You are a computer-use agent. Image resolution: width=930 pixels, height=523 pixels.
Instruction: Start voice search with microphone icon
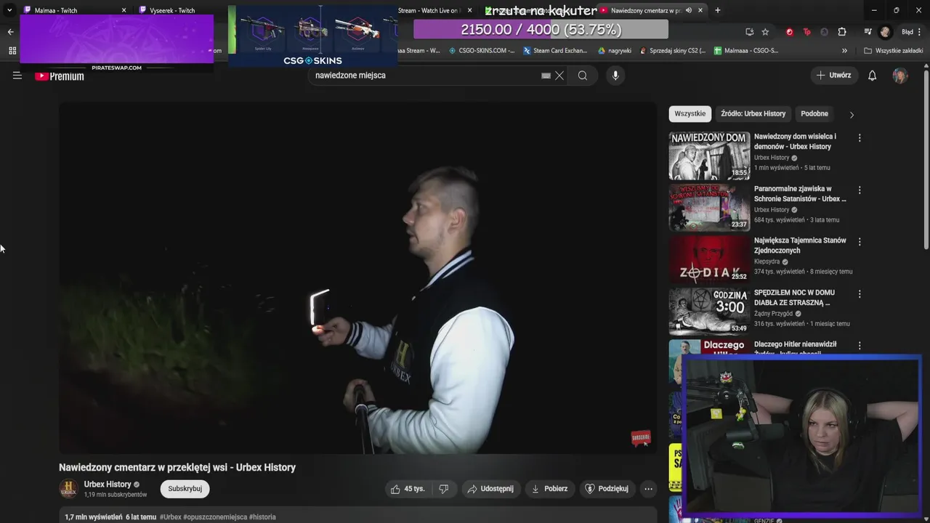(x=615, y=76)
